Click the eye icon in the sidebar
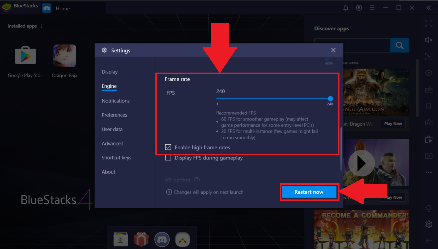 pyautogui.click(x=429, y=73)
